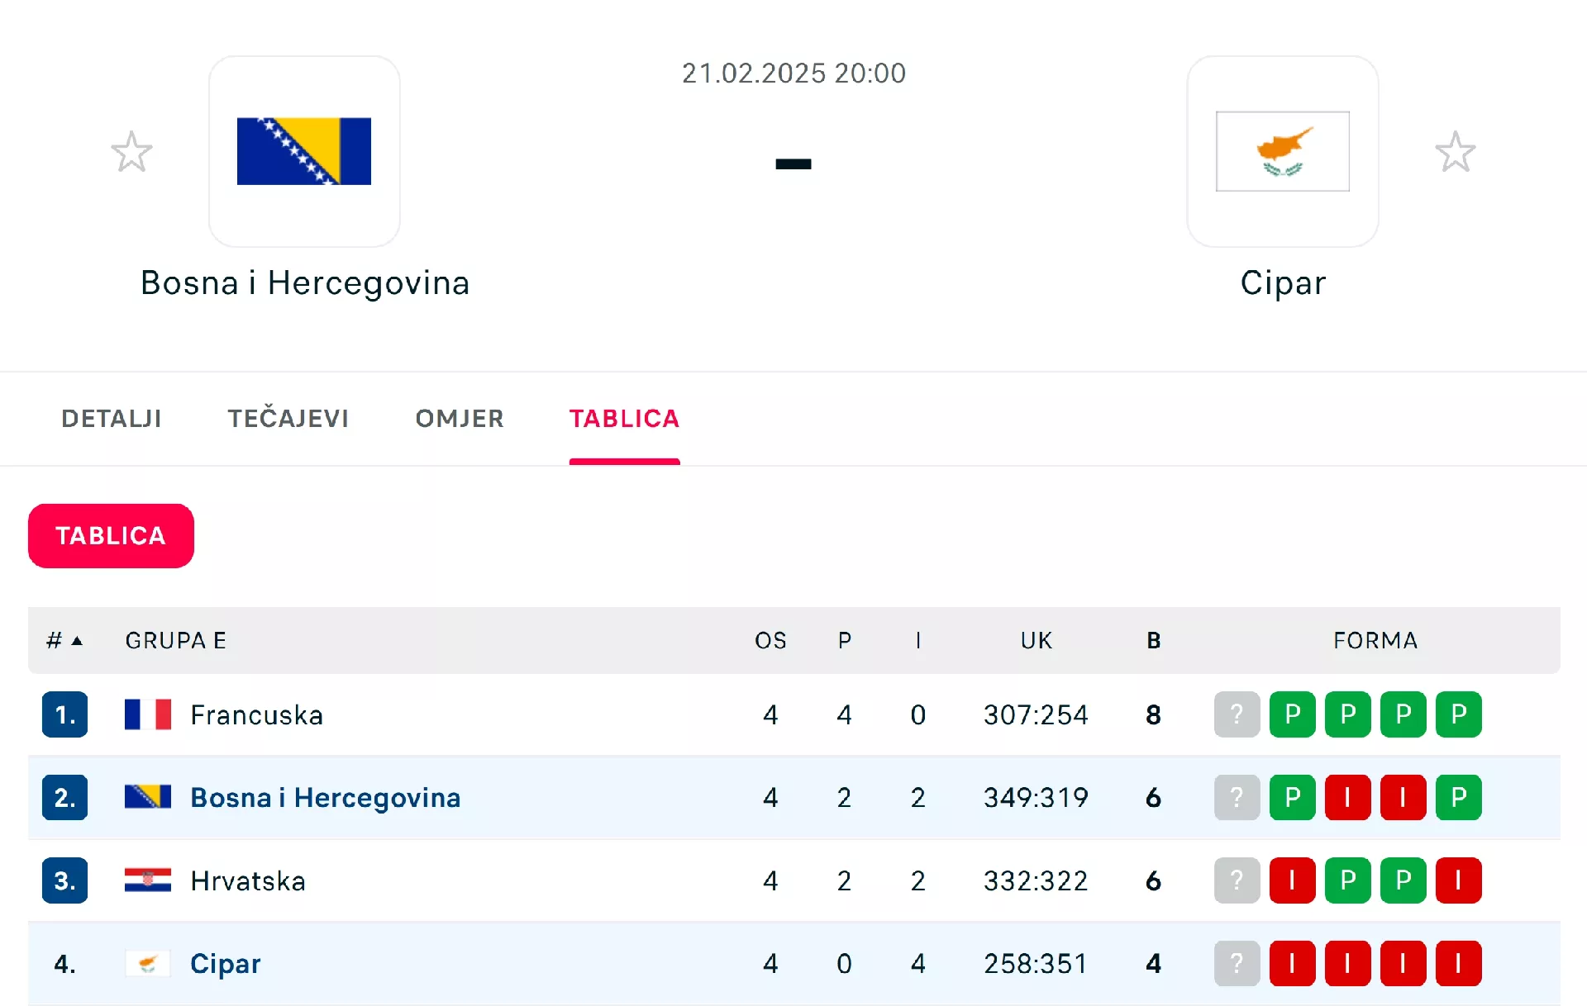Switch to the Tečajevi tab
This screenshot has height=1006, width=1587.
288,419
